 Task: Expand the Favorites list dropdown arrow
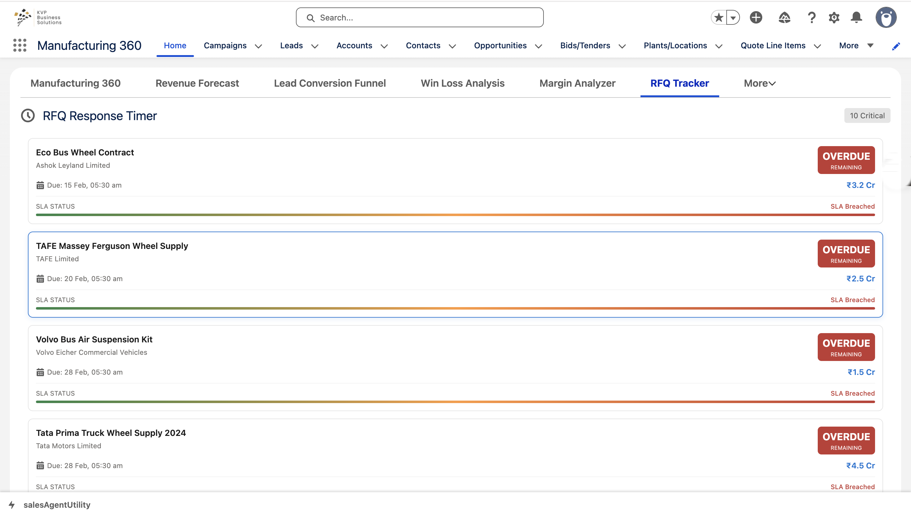point(733,17)
